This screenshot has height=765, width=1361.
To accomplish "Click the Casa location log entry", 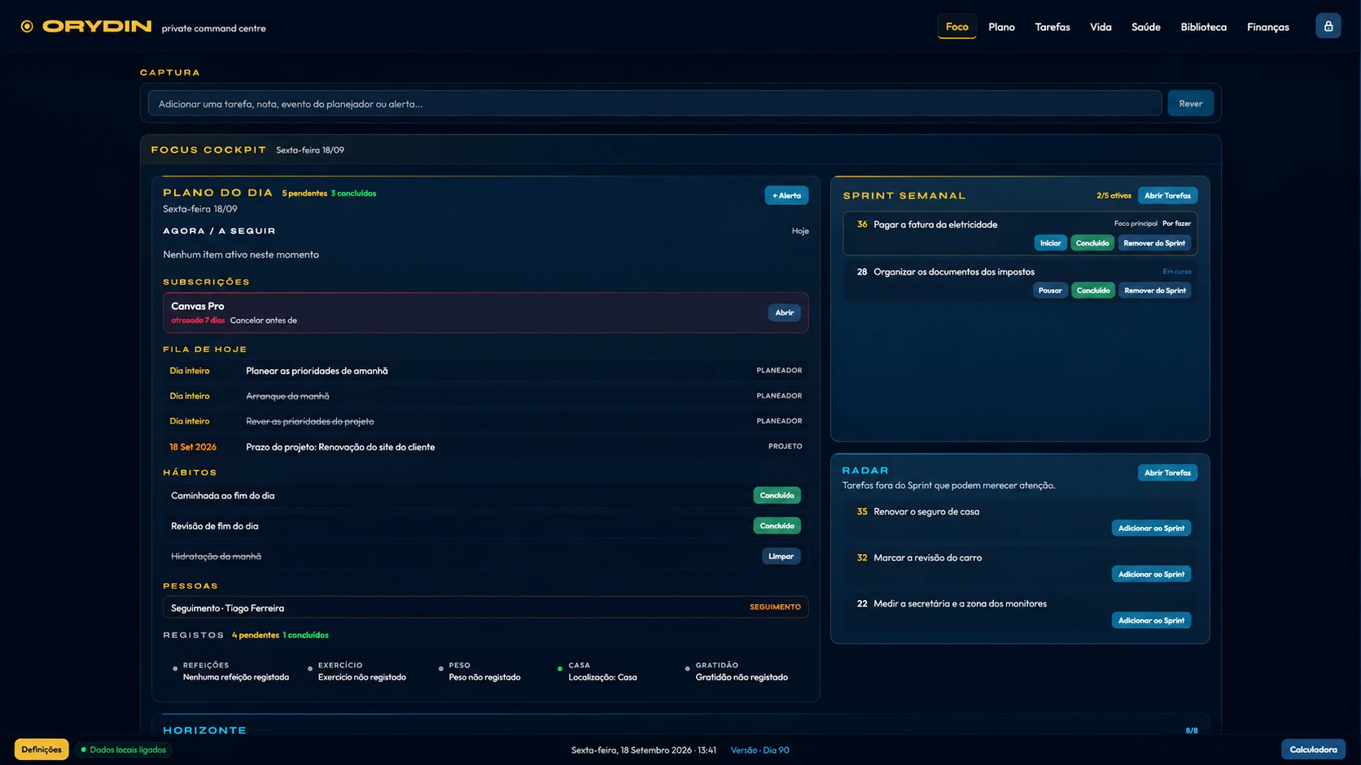I will point(597,672).
